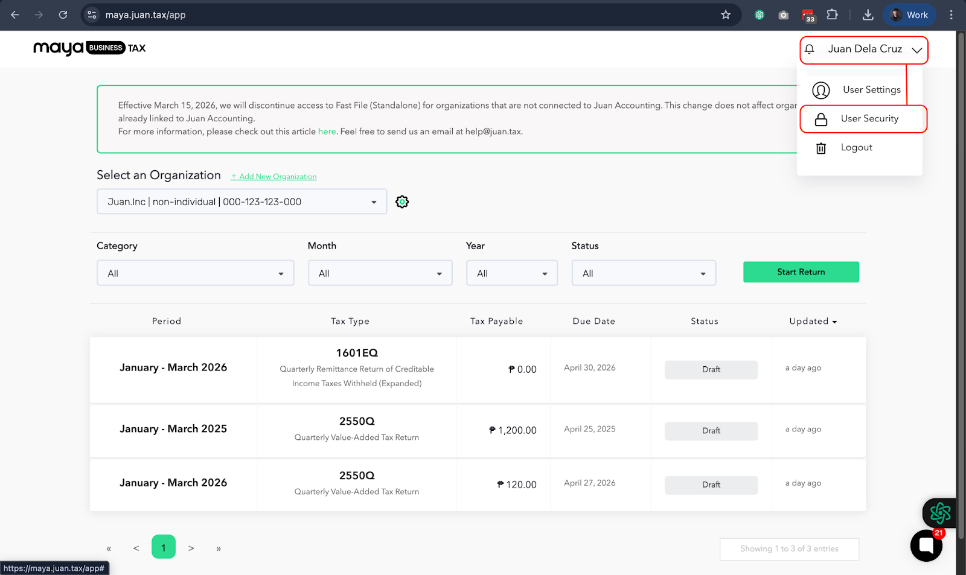The height and width of the screenshot is (575, 966).
Task: Click the ₱ 120.00 tax payable amount
Action: [x=517, y=484]
